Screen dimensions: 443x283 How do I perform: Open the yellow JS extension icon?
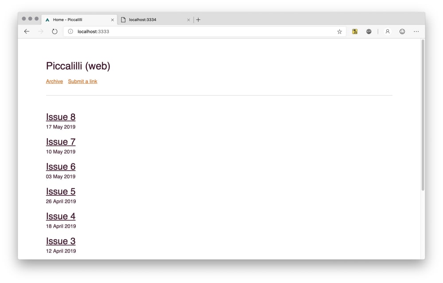coord(355,31)
